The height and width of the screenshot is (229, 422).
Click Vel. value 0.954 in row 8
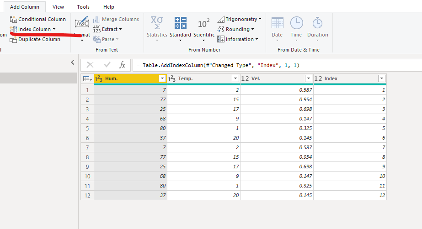[277, 157]
